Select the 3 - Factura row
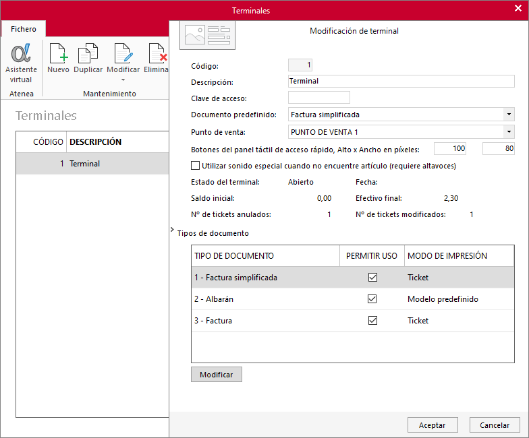The height and width of the screenshot is (438, 529). [x=352, y=321]
